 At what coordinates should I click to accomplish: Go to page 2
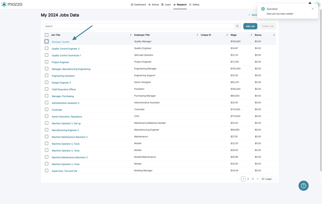point(248,179)
